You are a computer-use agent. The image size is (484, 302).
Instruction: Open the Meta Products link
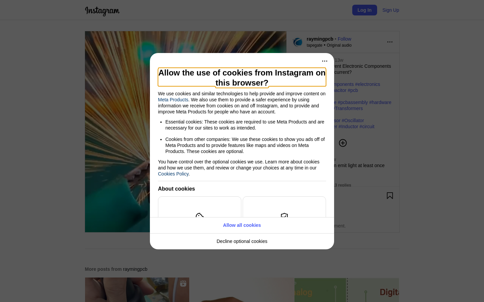(173, 100)
